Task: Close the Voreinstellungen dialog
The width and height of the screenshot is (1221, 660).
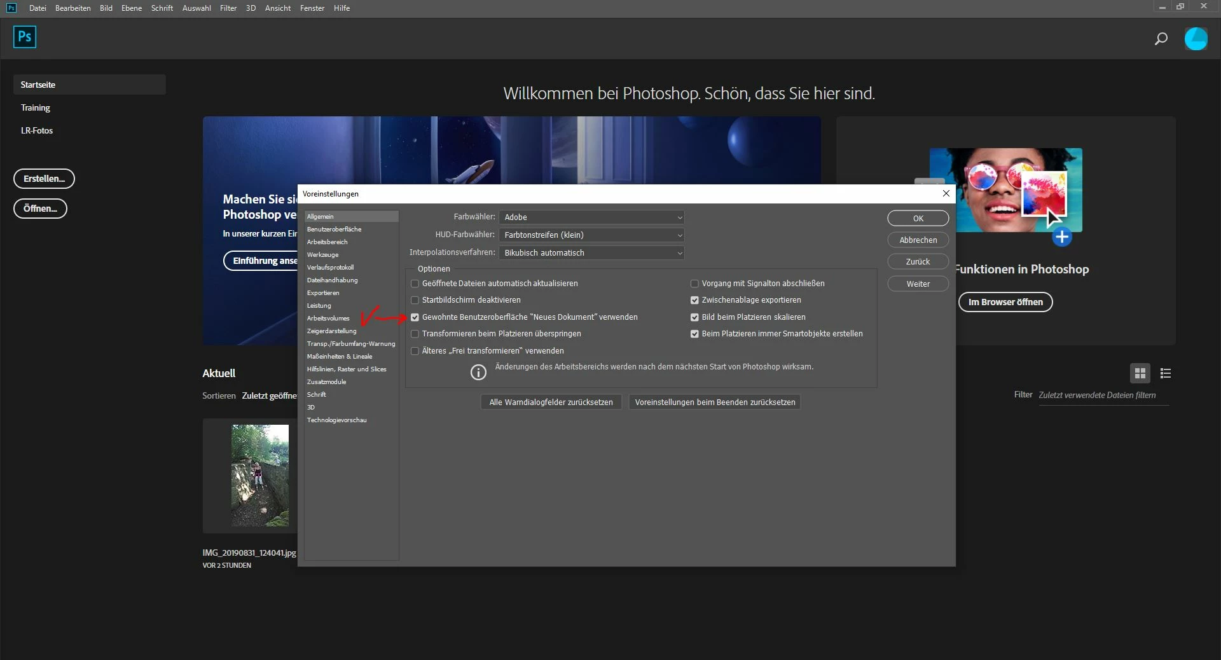Action: pyautogui.click(x=946, y=193)
